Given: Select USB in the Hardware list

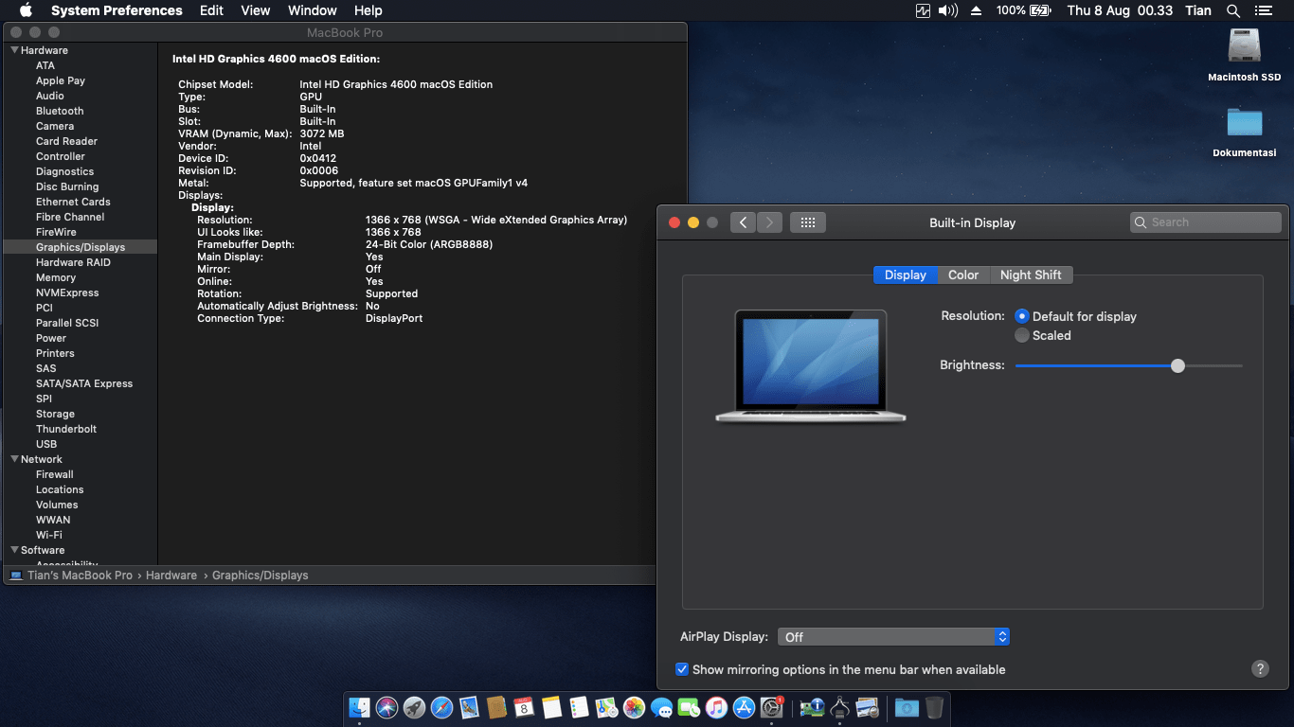Looking at the screenshot, I should coord(46,444).
